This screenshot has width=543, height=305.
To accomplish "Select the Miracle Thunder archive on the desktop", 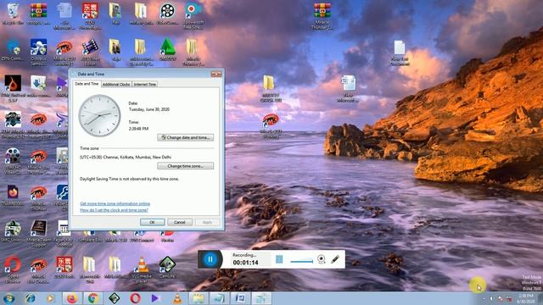I will click(322, 16).
